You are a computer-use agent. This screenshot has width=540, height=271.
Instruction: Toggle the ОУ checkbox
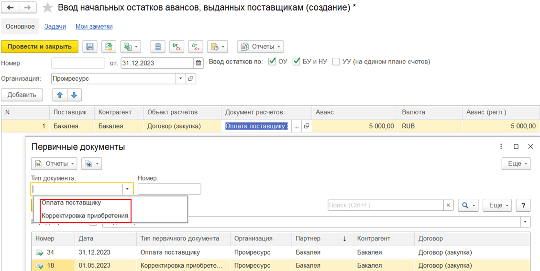[272, 62]
